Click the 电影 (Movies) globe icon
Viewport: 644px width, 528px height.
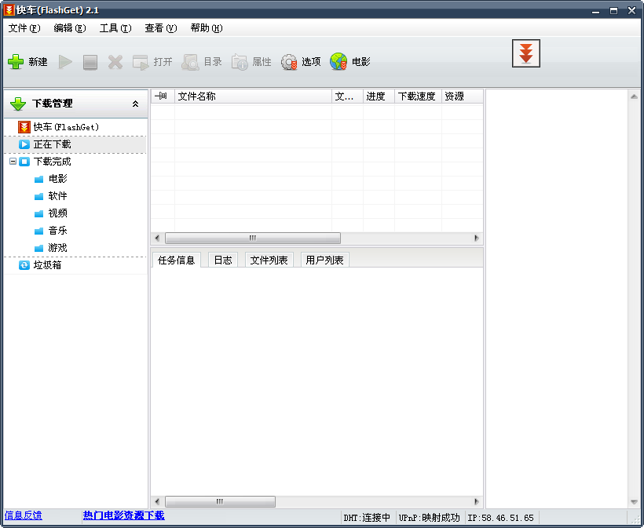(x=338, y=62)
